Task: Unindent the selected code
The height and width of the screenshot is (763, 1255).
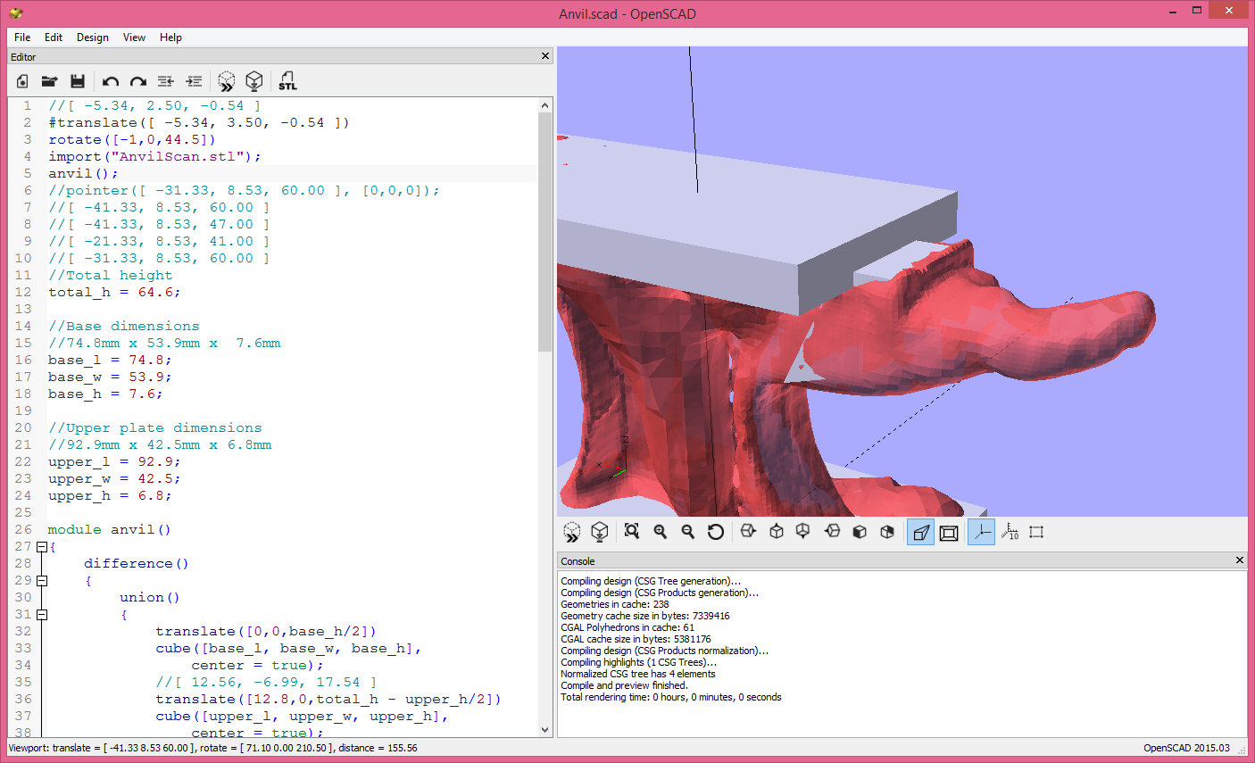Action: pos(165,81)
